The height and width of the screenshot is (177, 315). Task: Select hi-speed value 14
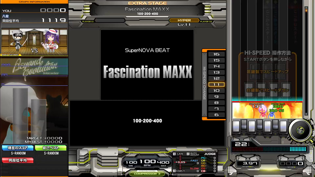click(216, 66)
